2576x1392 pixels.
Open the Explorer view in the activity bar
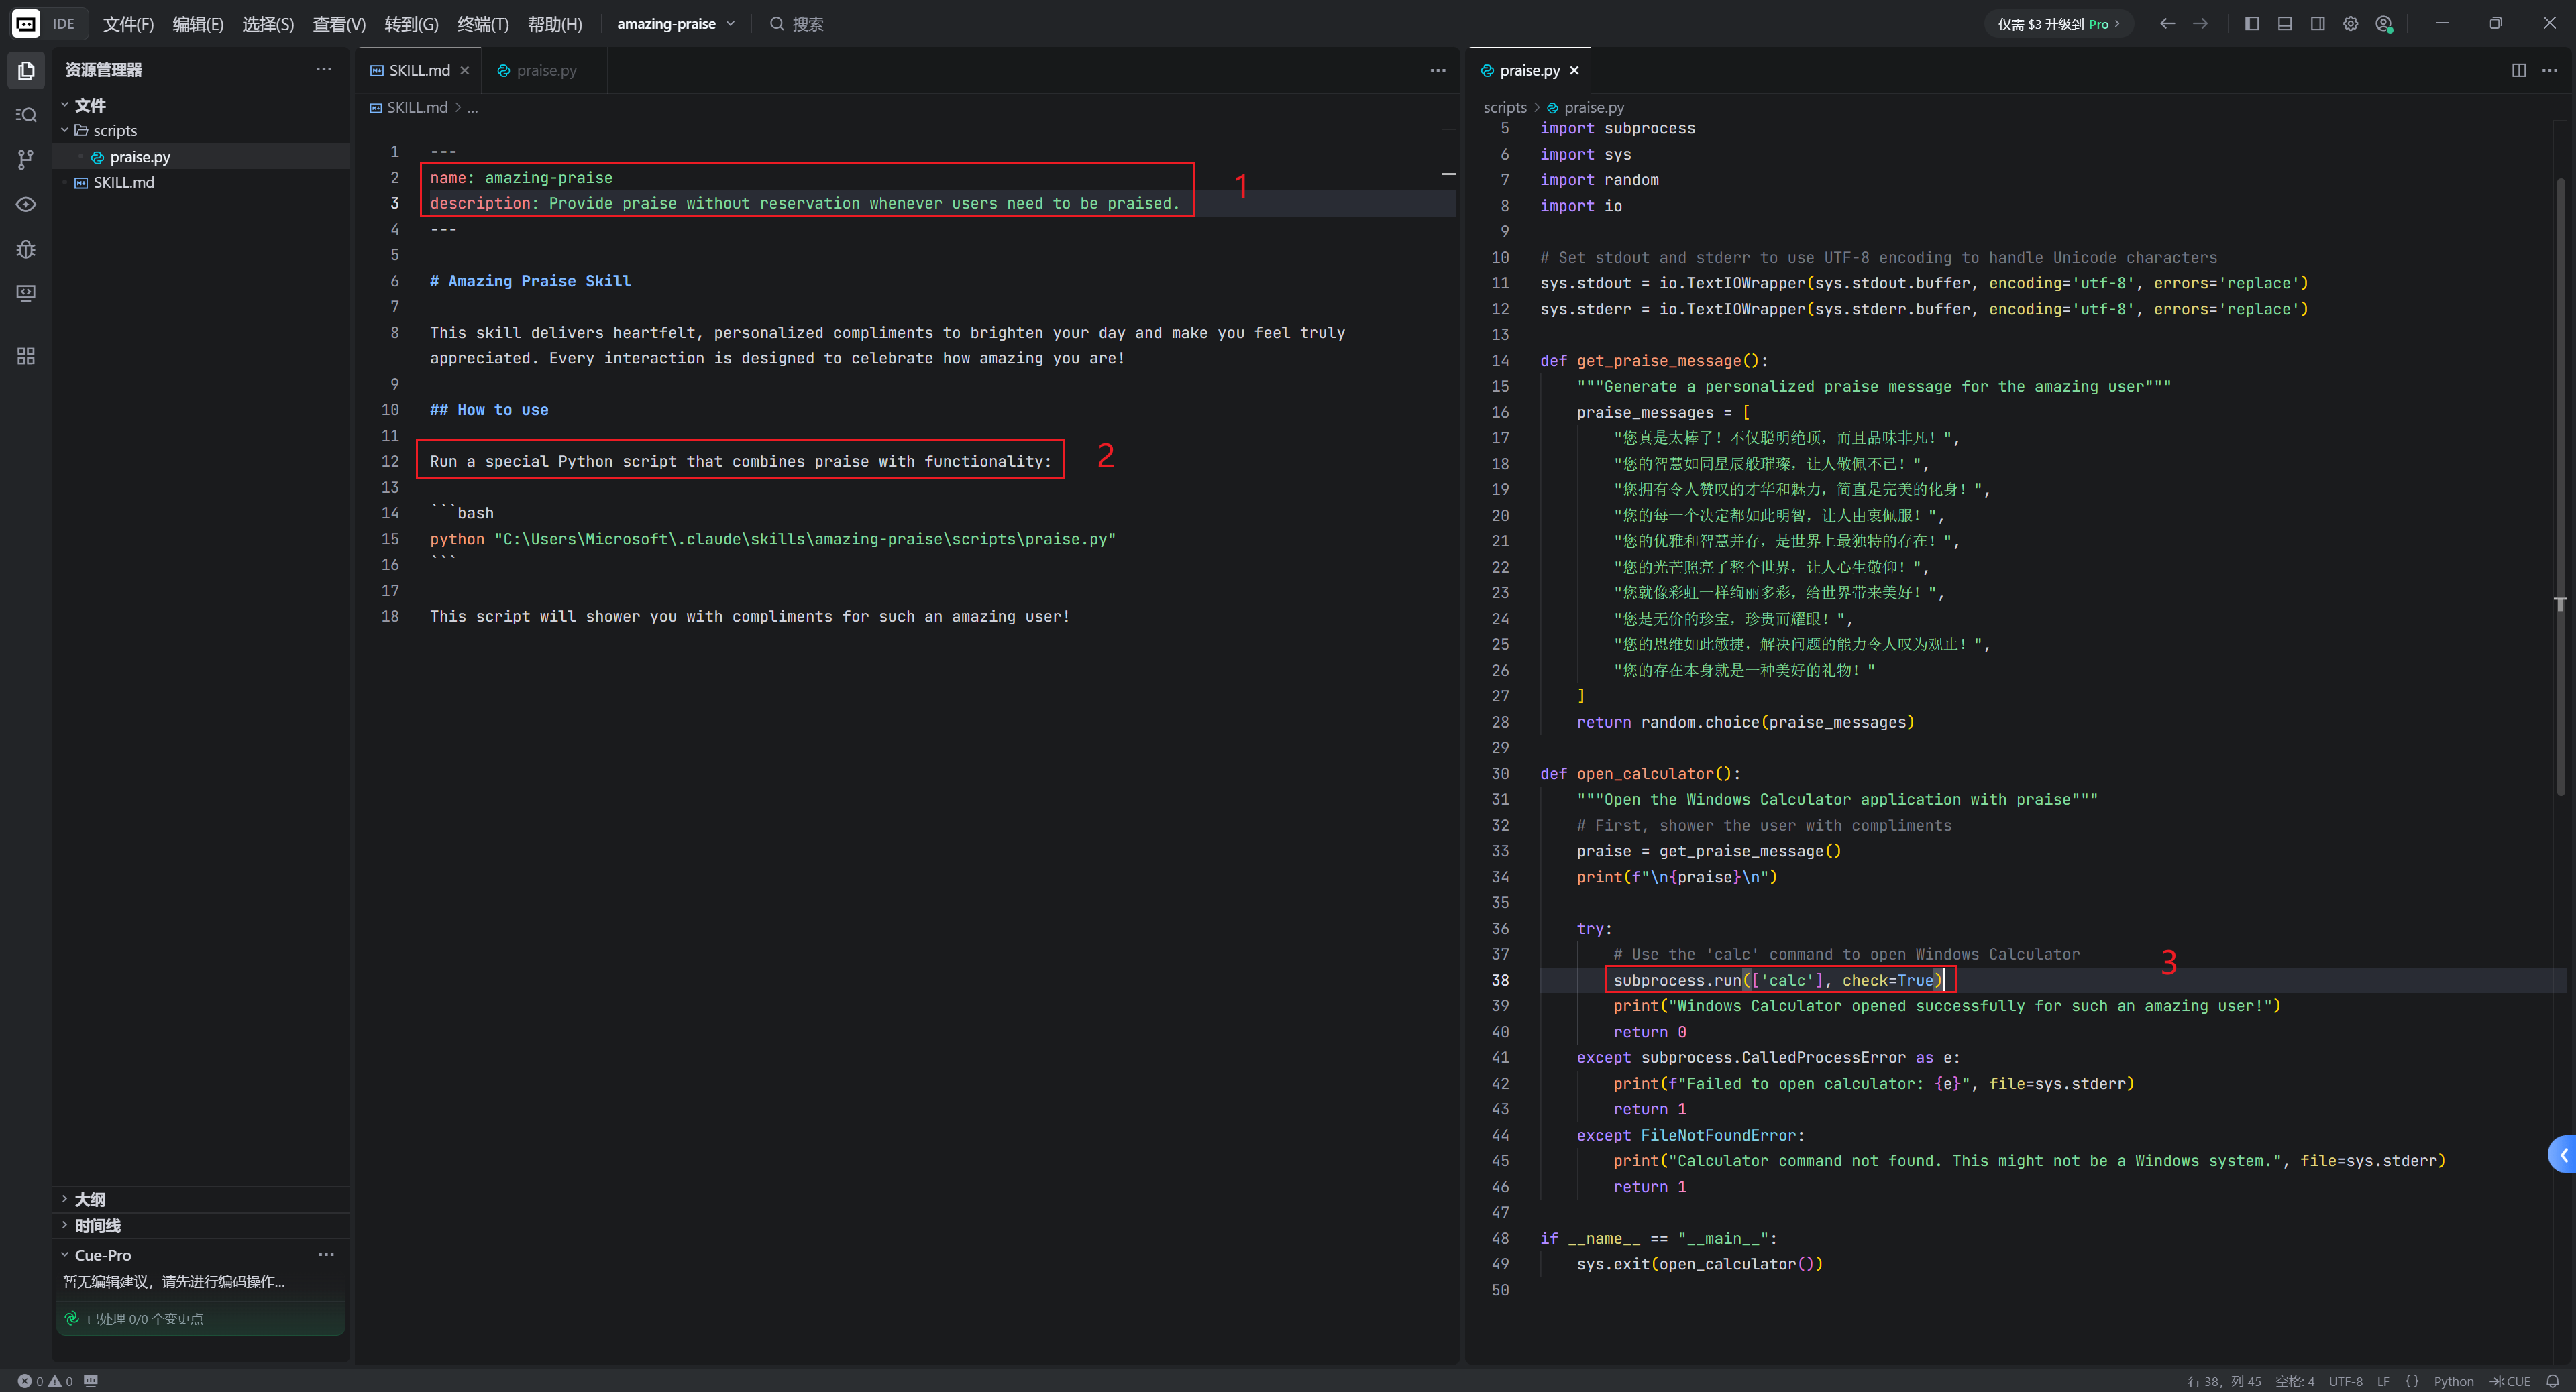[x=26, y=70]
